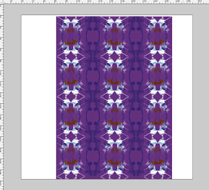Screen dimensions: 209x190
Task: Select the purple pattern image on the page
Action: (114, 98)
